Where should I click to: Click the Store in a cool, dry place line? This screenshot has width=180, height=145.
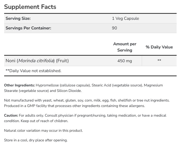tap(36, 140)
